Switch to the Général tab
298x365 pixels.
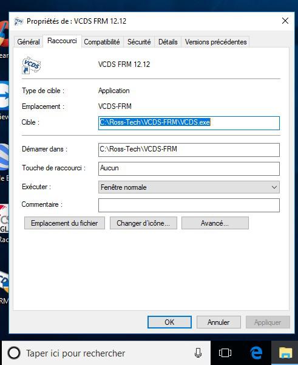tap(29, 42)
